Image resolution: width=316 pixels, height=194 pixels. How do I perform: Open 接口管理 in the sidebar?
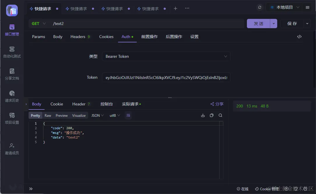click(x=12, y=30)
